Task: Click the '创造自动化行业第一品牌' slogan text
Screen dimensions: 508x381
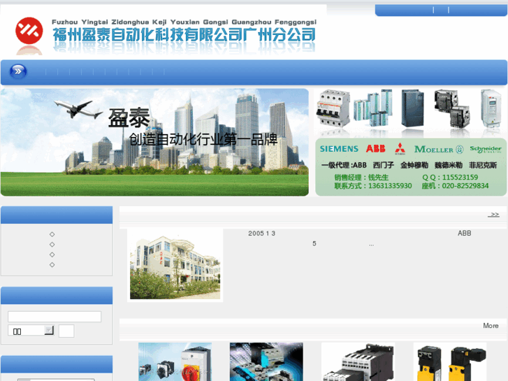Action: point(203,139)
